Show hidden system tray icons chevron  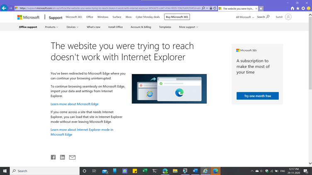(252, 171)
